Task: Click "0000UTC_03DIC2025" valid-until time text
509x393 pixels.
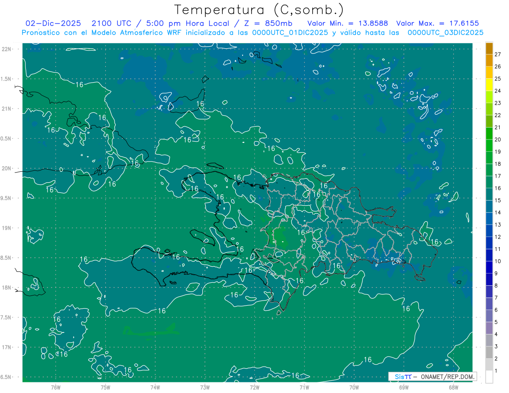Action: (x=445, y=33)
